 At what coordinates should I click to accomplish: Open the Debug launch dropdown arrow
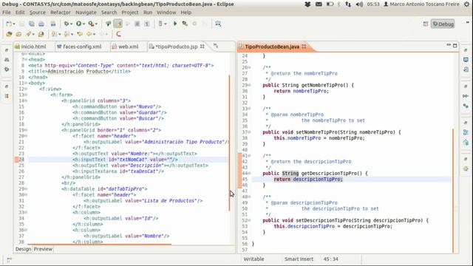coord(72,24)
